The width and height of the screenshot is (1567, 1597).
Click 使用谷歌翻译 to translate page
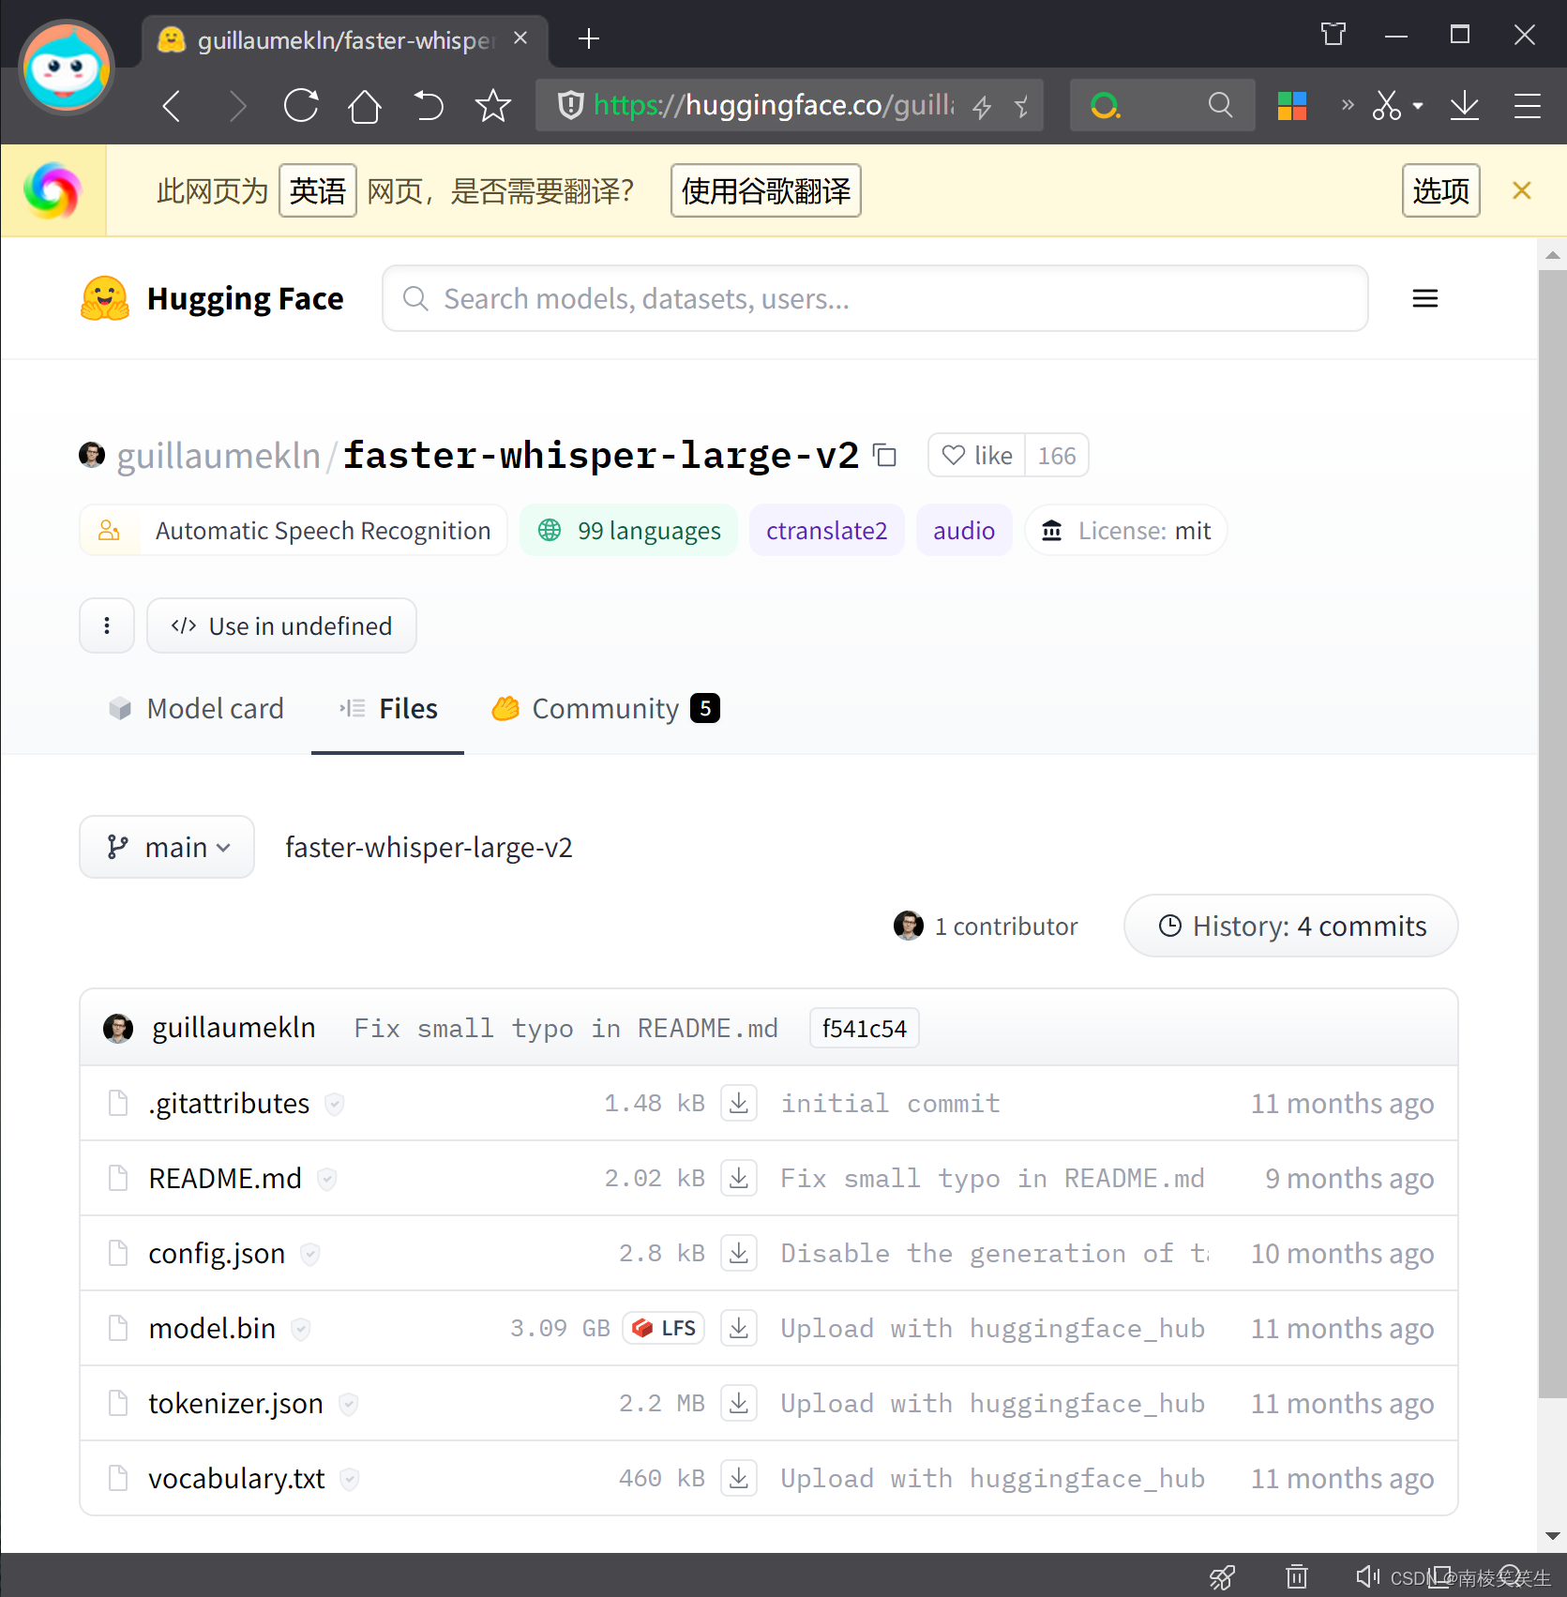tap(766, 190)
